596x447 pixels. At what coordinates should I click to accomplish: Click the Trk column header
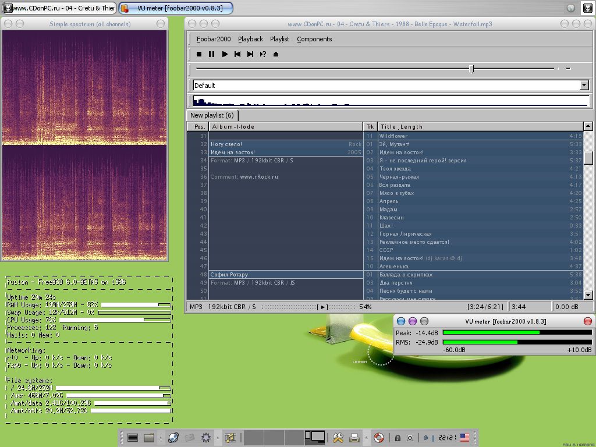[370, 126]
